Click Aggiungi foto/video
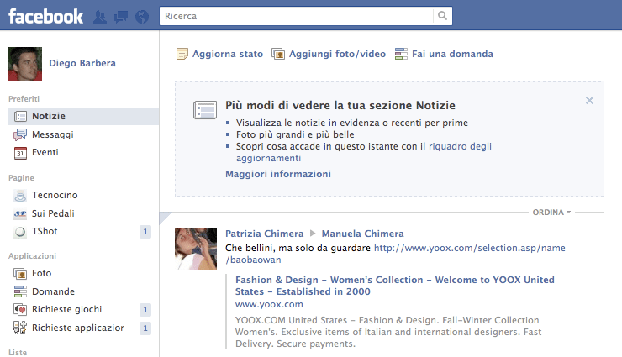Image resolution: width=622 pixels, height=357 pixels. pyautogui.click(x=336, y=54)
